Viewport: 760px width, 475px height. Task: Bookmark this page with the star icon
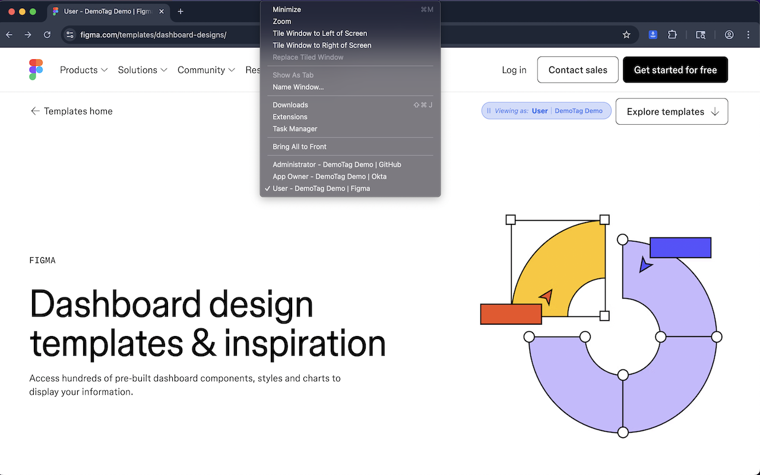tap(626, 35)
